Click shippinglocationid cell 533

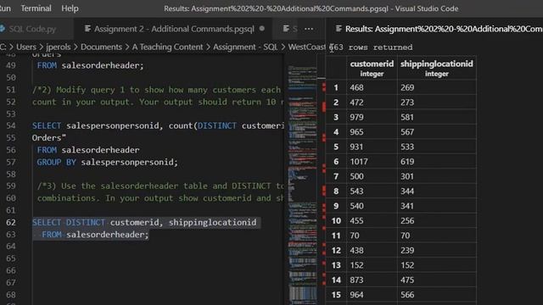437,147
